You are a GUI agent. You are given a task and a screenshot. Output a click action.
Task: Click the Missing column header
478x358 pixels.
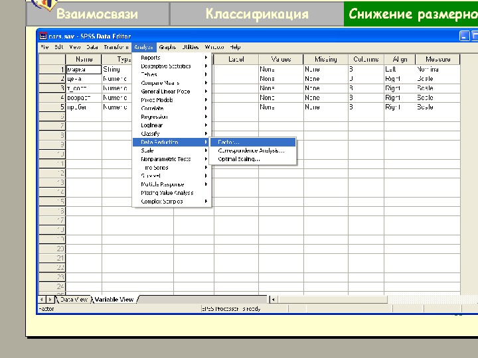[325, 60]
